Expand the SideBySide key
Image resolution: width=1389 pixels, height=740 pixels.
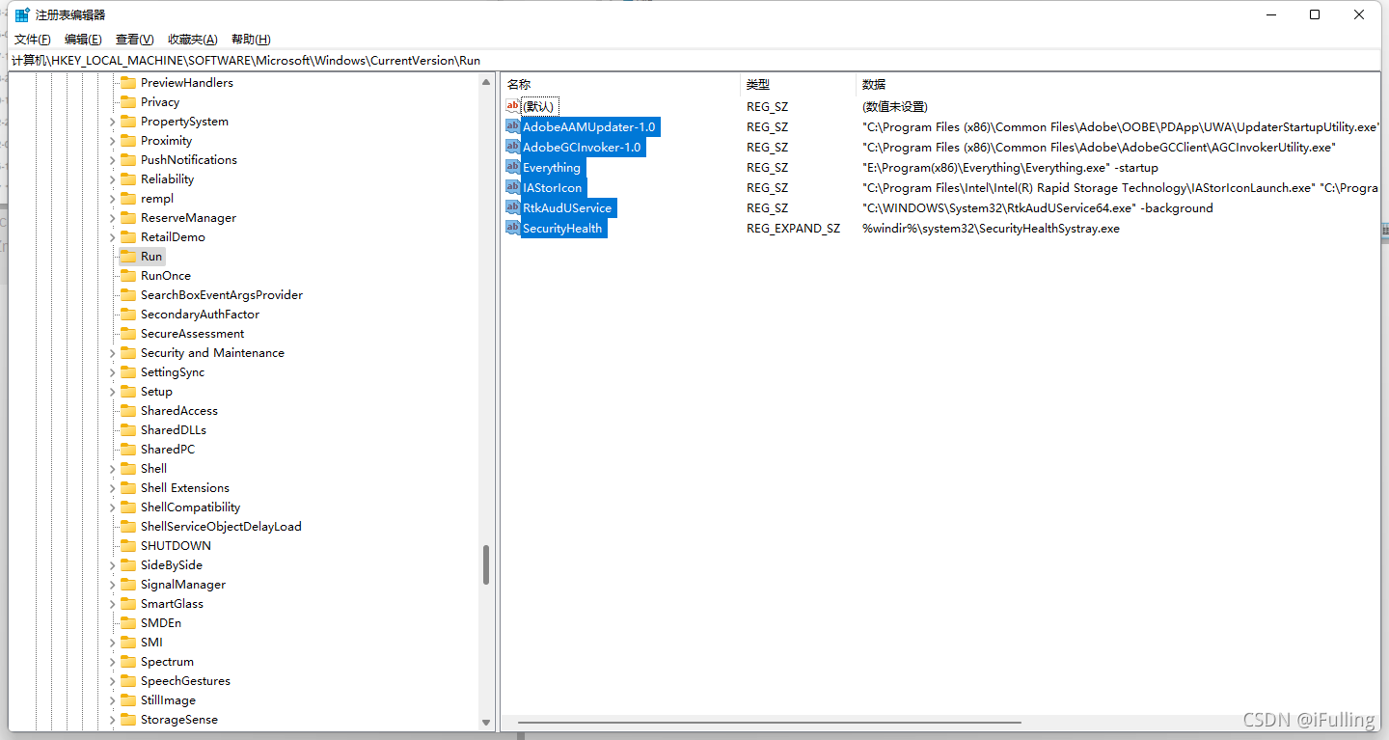click(x=112, y=565)
